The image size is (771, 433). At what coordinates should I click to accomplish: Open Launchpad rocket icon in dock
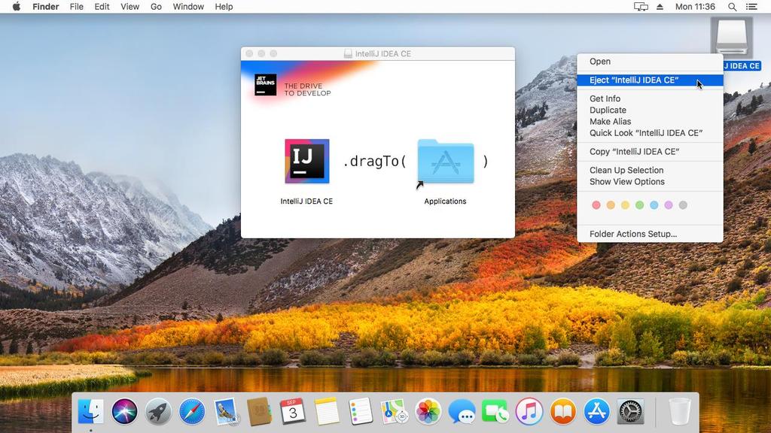[158, 411]
